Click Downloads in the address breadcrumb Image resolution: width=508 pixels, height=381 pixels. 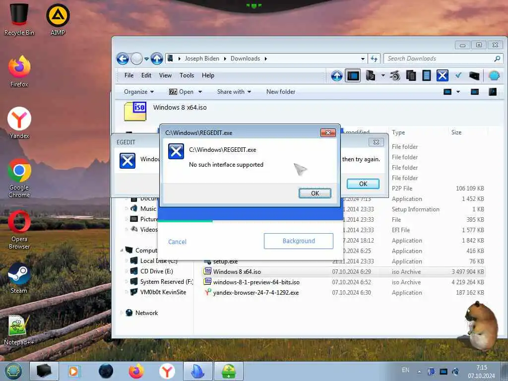click(245, 59)
